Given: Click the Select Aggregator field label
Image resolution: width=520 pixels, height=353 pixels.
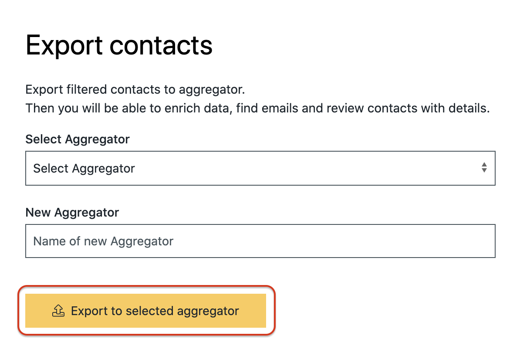Looking at the screenshot, I should pyautogui.click(x=78, y=139).
